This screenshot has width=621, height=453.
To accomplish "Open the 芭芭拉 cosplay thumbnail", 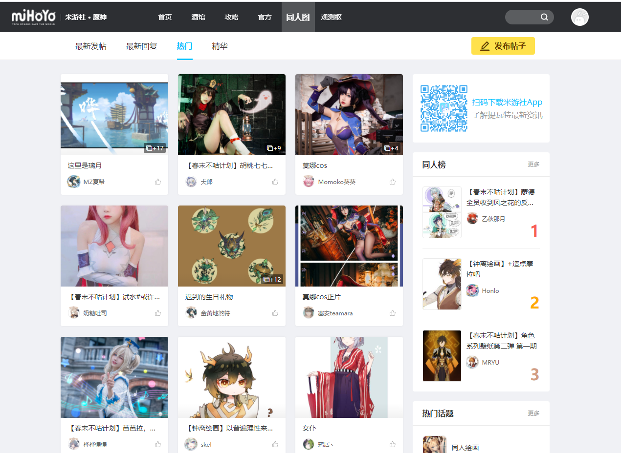I will (x=114, y=377).
